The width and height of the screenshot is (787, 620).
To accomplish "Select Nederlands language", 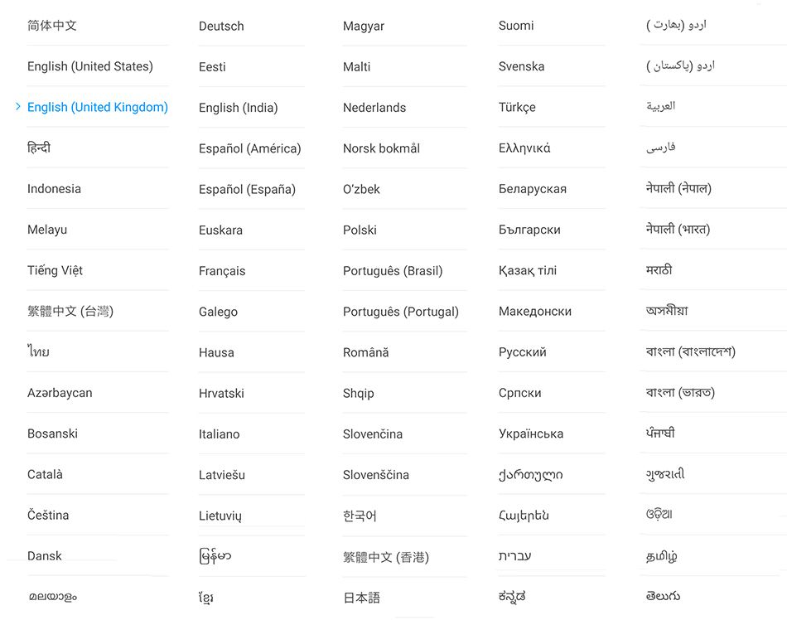I will (374, 108).
